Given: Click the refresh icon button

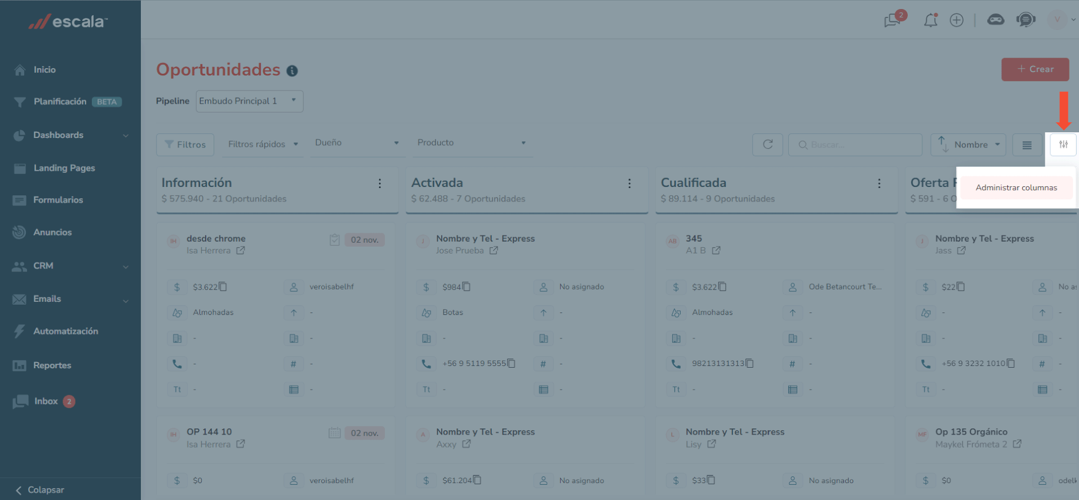Looking at the screenshot, I should click(767, 145).
